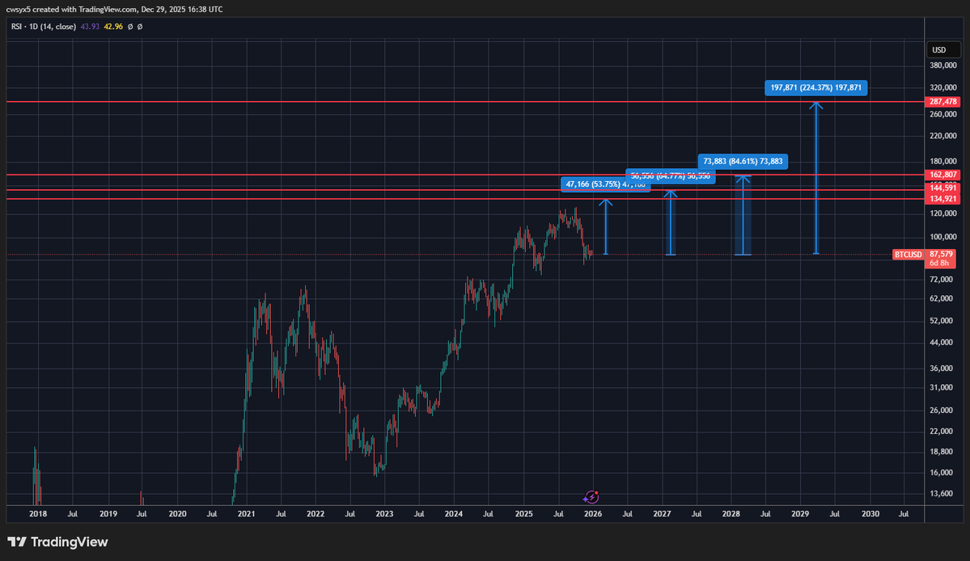This screenshot has height=561, width=970.
Task: Click the 320,000 price axis label
Action: [x=942, y=88]
